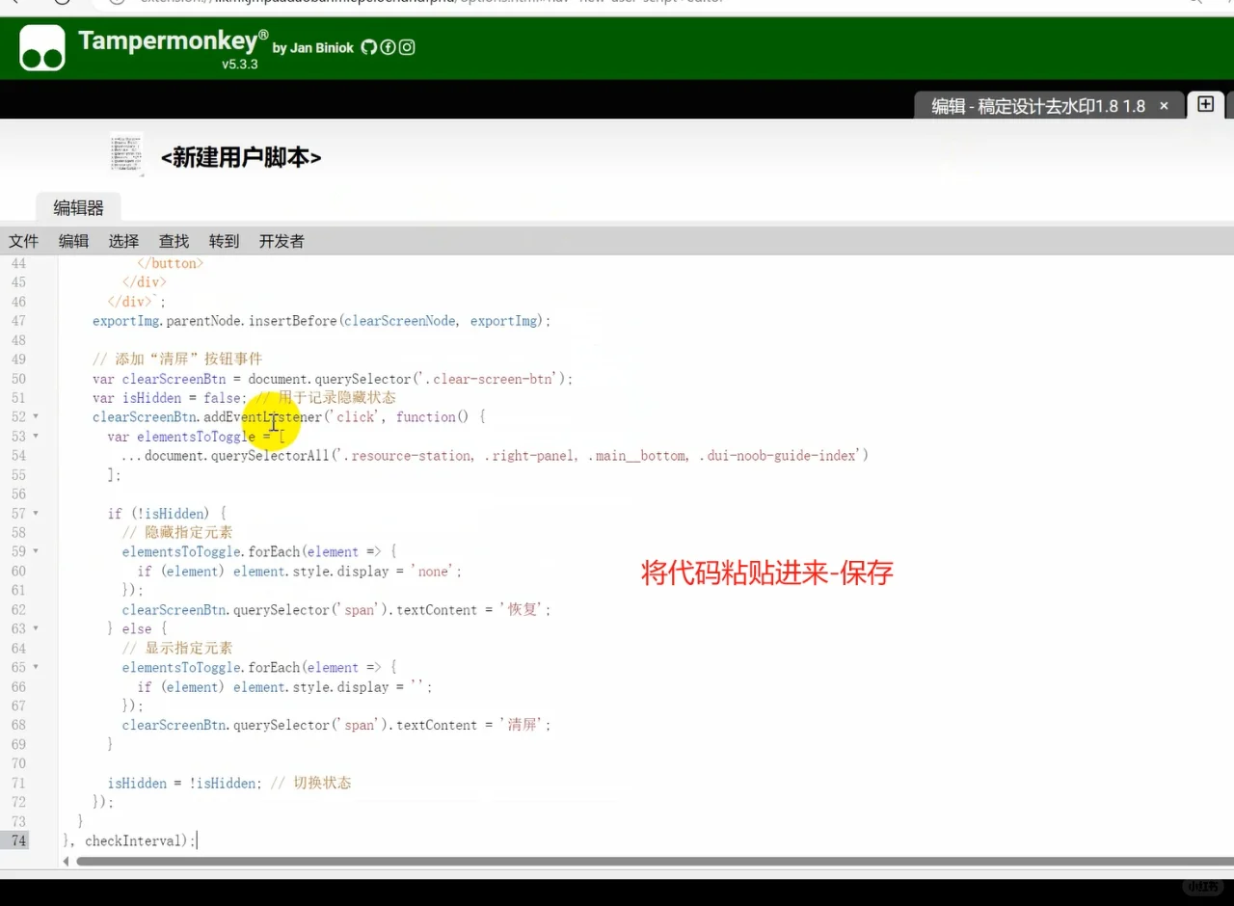Click the plus icon to add new script
This screenshot has height=906, width=1234.
point(1205,104)
